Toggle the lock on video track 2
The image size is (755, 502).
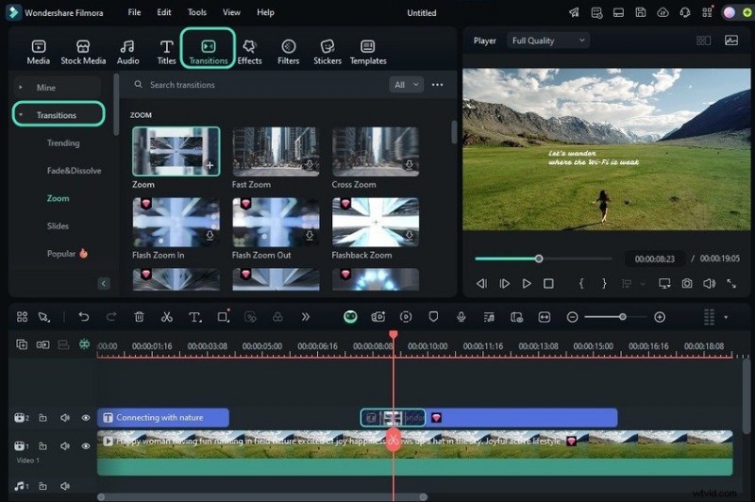(43, 417)
